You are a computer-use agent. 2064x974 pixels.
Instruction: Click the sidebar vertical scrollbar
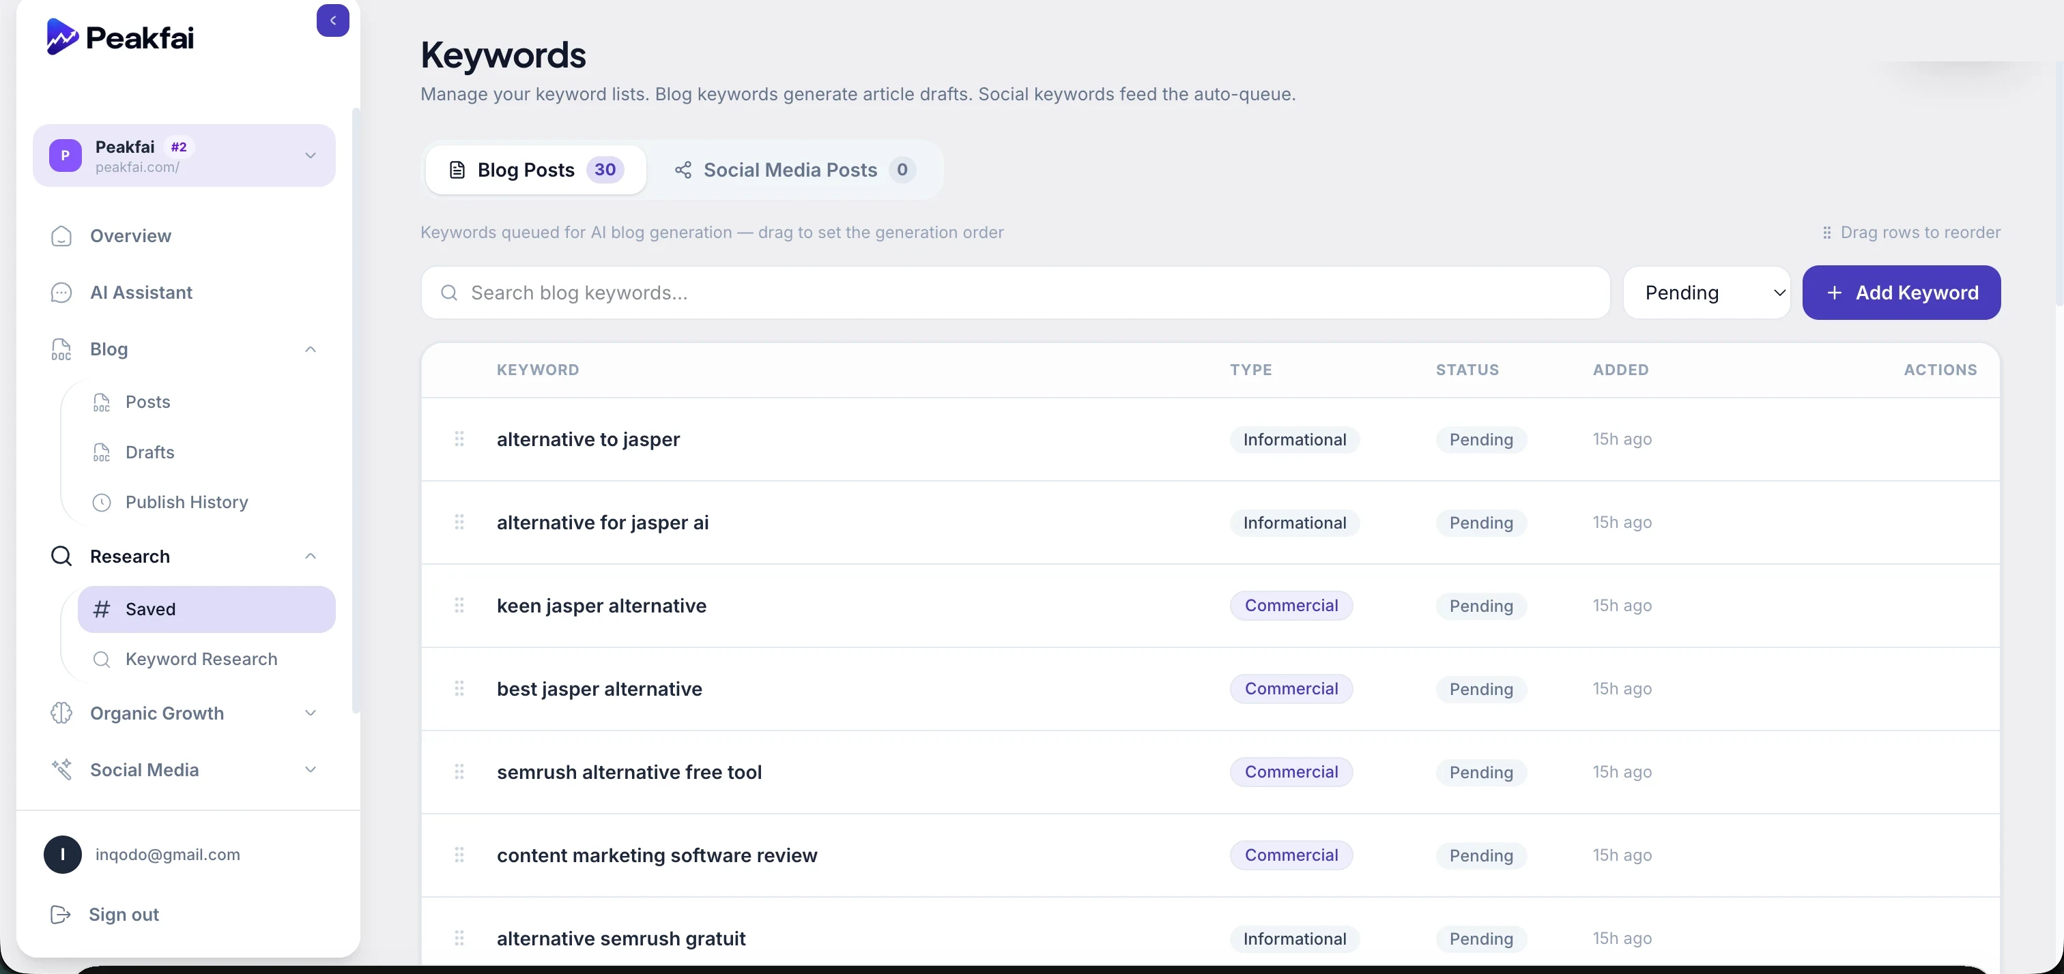356,410
